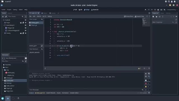
Task: Toggle editor messages filter in output
Action: tap(147, 90)
